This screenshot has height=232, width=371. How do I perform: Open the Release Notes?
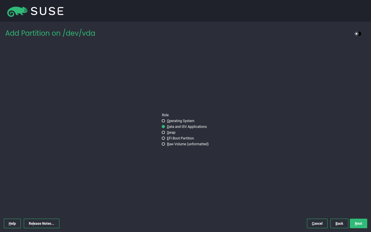pyautogui.click(x=41, y=224)
